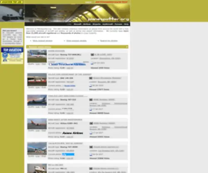Click the camera icon in the MD-11 listing
The width and height of the screenshot is (208, 173).
click(91, 168)
